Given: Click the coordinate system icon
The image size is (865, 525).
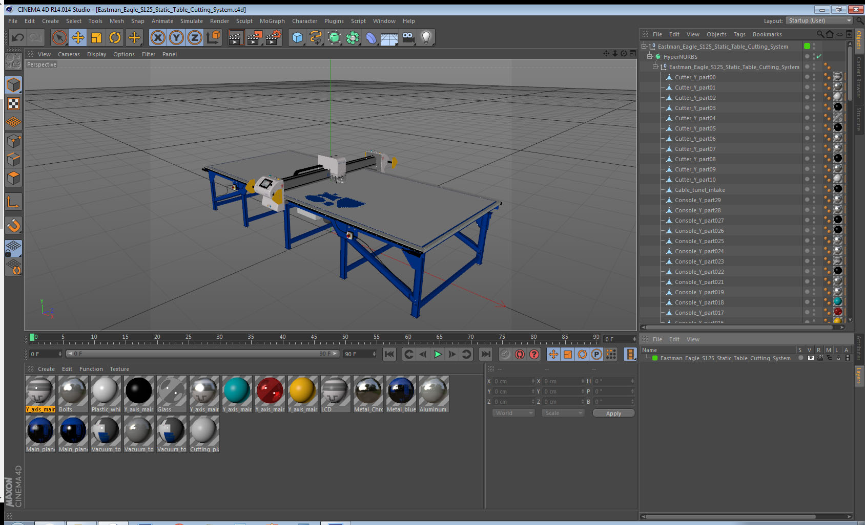Looking at the screenshot, I should [x=213, y=37].
